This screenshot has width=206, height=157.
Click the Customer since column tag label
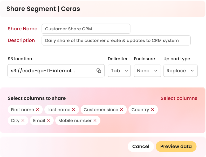(101, 110)
